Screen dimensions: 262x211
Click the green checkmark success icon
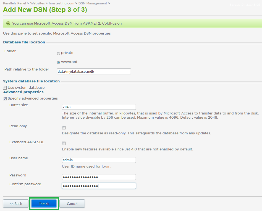(8, 24)
